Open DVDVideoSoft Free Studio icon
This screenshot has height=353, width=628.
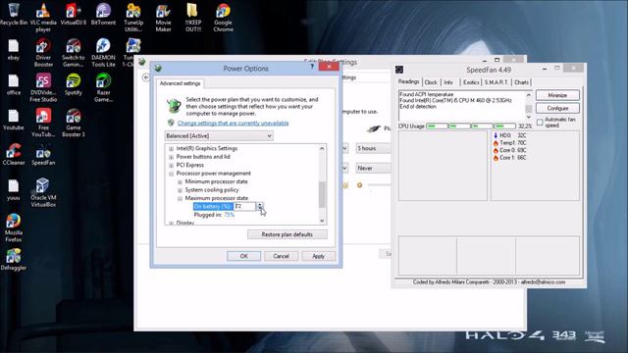coord(43,87)
